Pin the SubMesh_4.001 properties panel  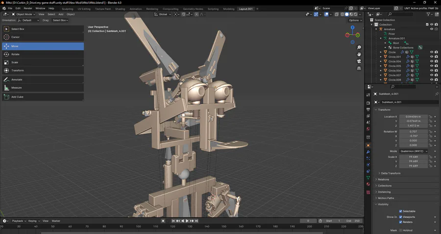click(437, 94)
